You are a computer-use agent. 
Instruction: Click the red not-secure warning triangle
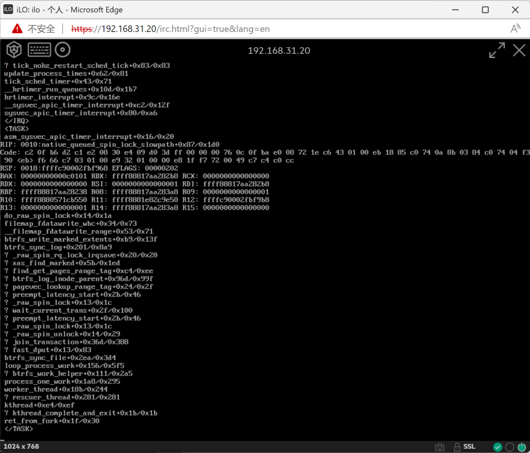tap(18, 29)
